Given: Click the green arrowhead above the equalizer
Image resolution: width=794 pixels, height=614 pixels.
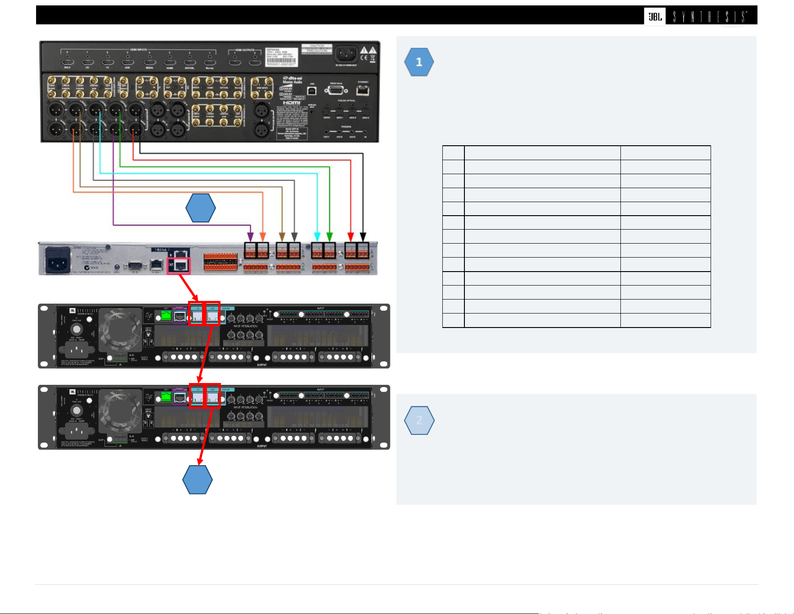Looking at the screenshot, I should [x=330, y=237].
